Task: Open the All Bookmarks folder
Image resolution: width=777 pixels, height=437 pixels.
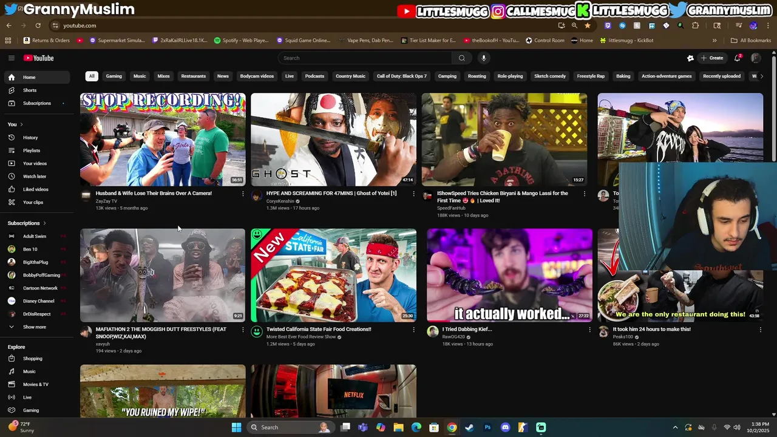Action: coord(752,41)
